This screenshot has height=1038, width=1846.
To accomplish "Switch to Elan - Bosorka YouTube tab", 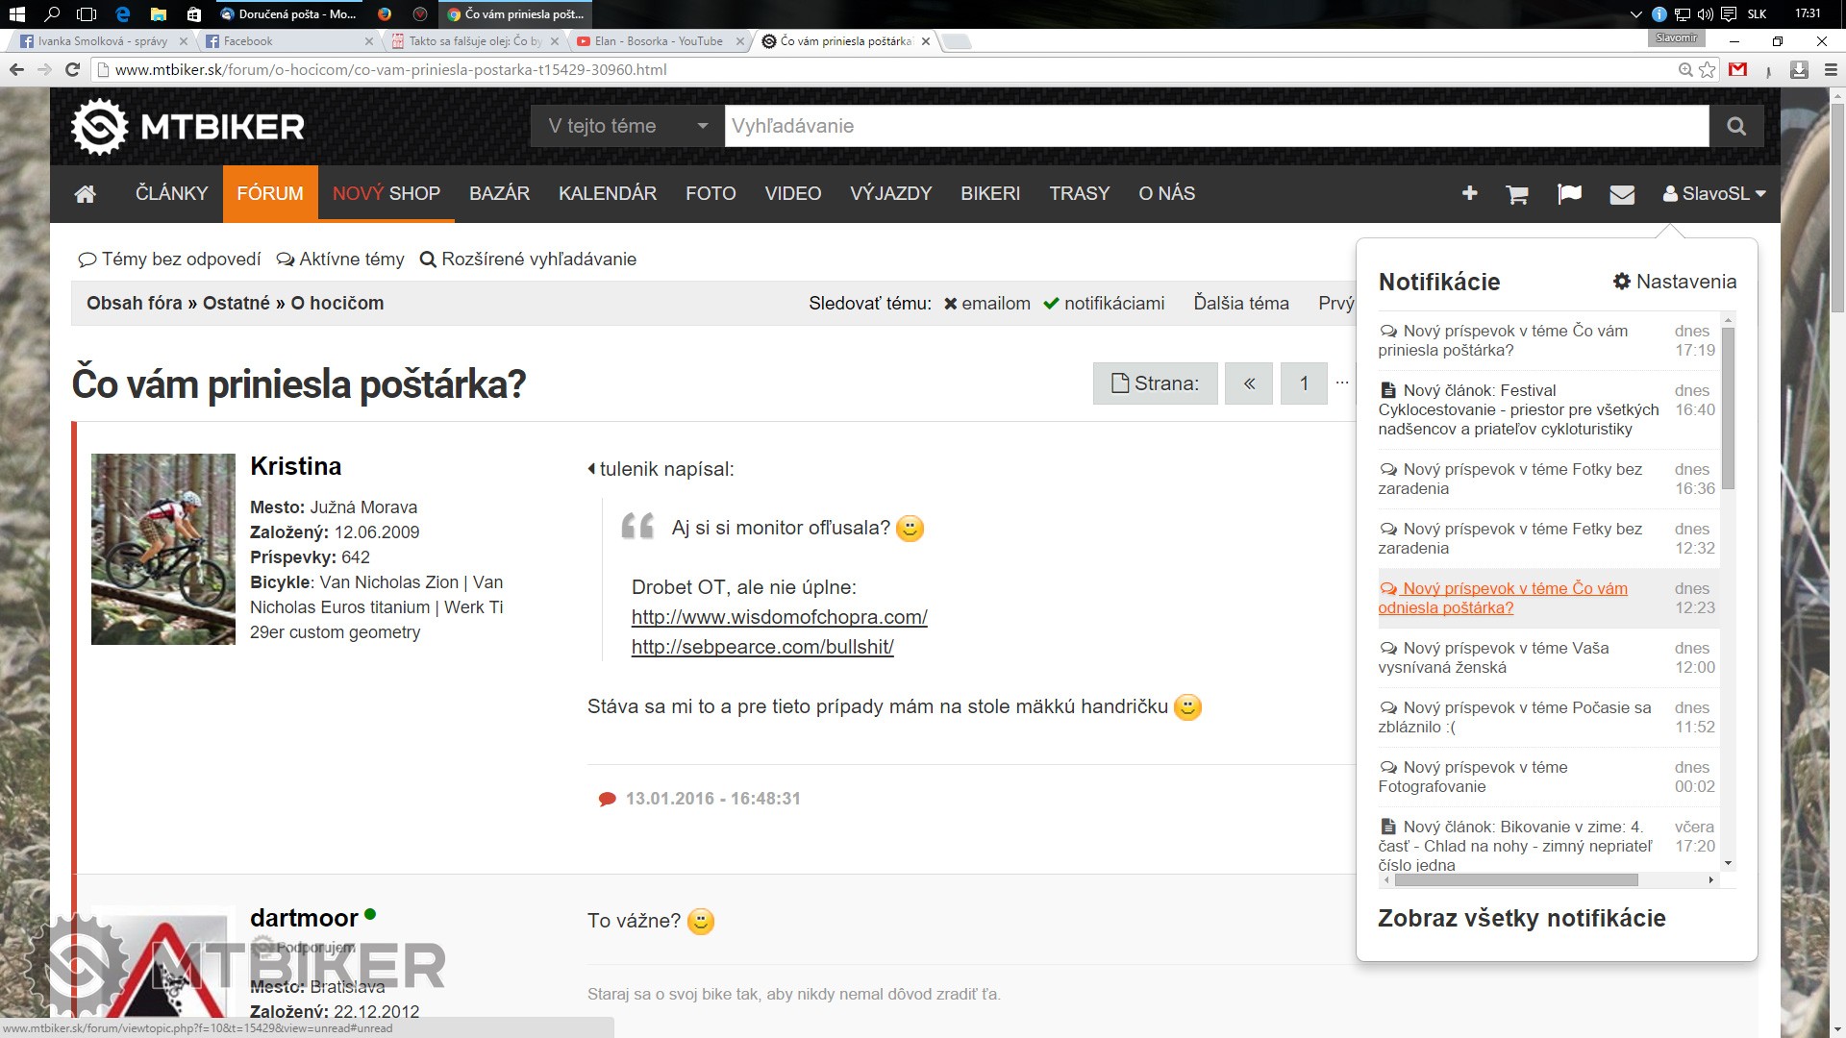I will pos(659,41).
